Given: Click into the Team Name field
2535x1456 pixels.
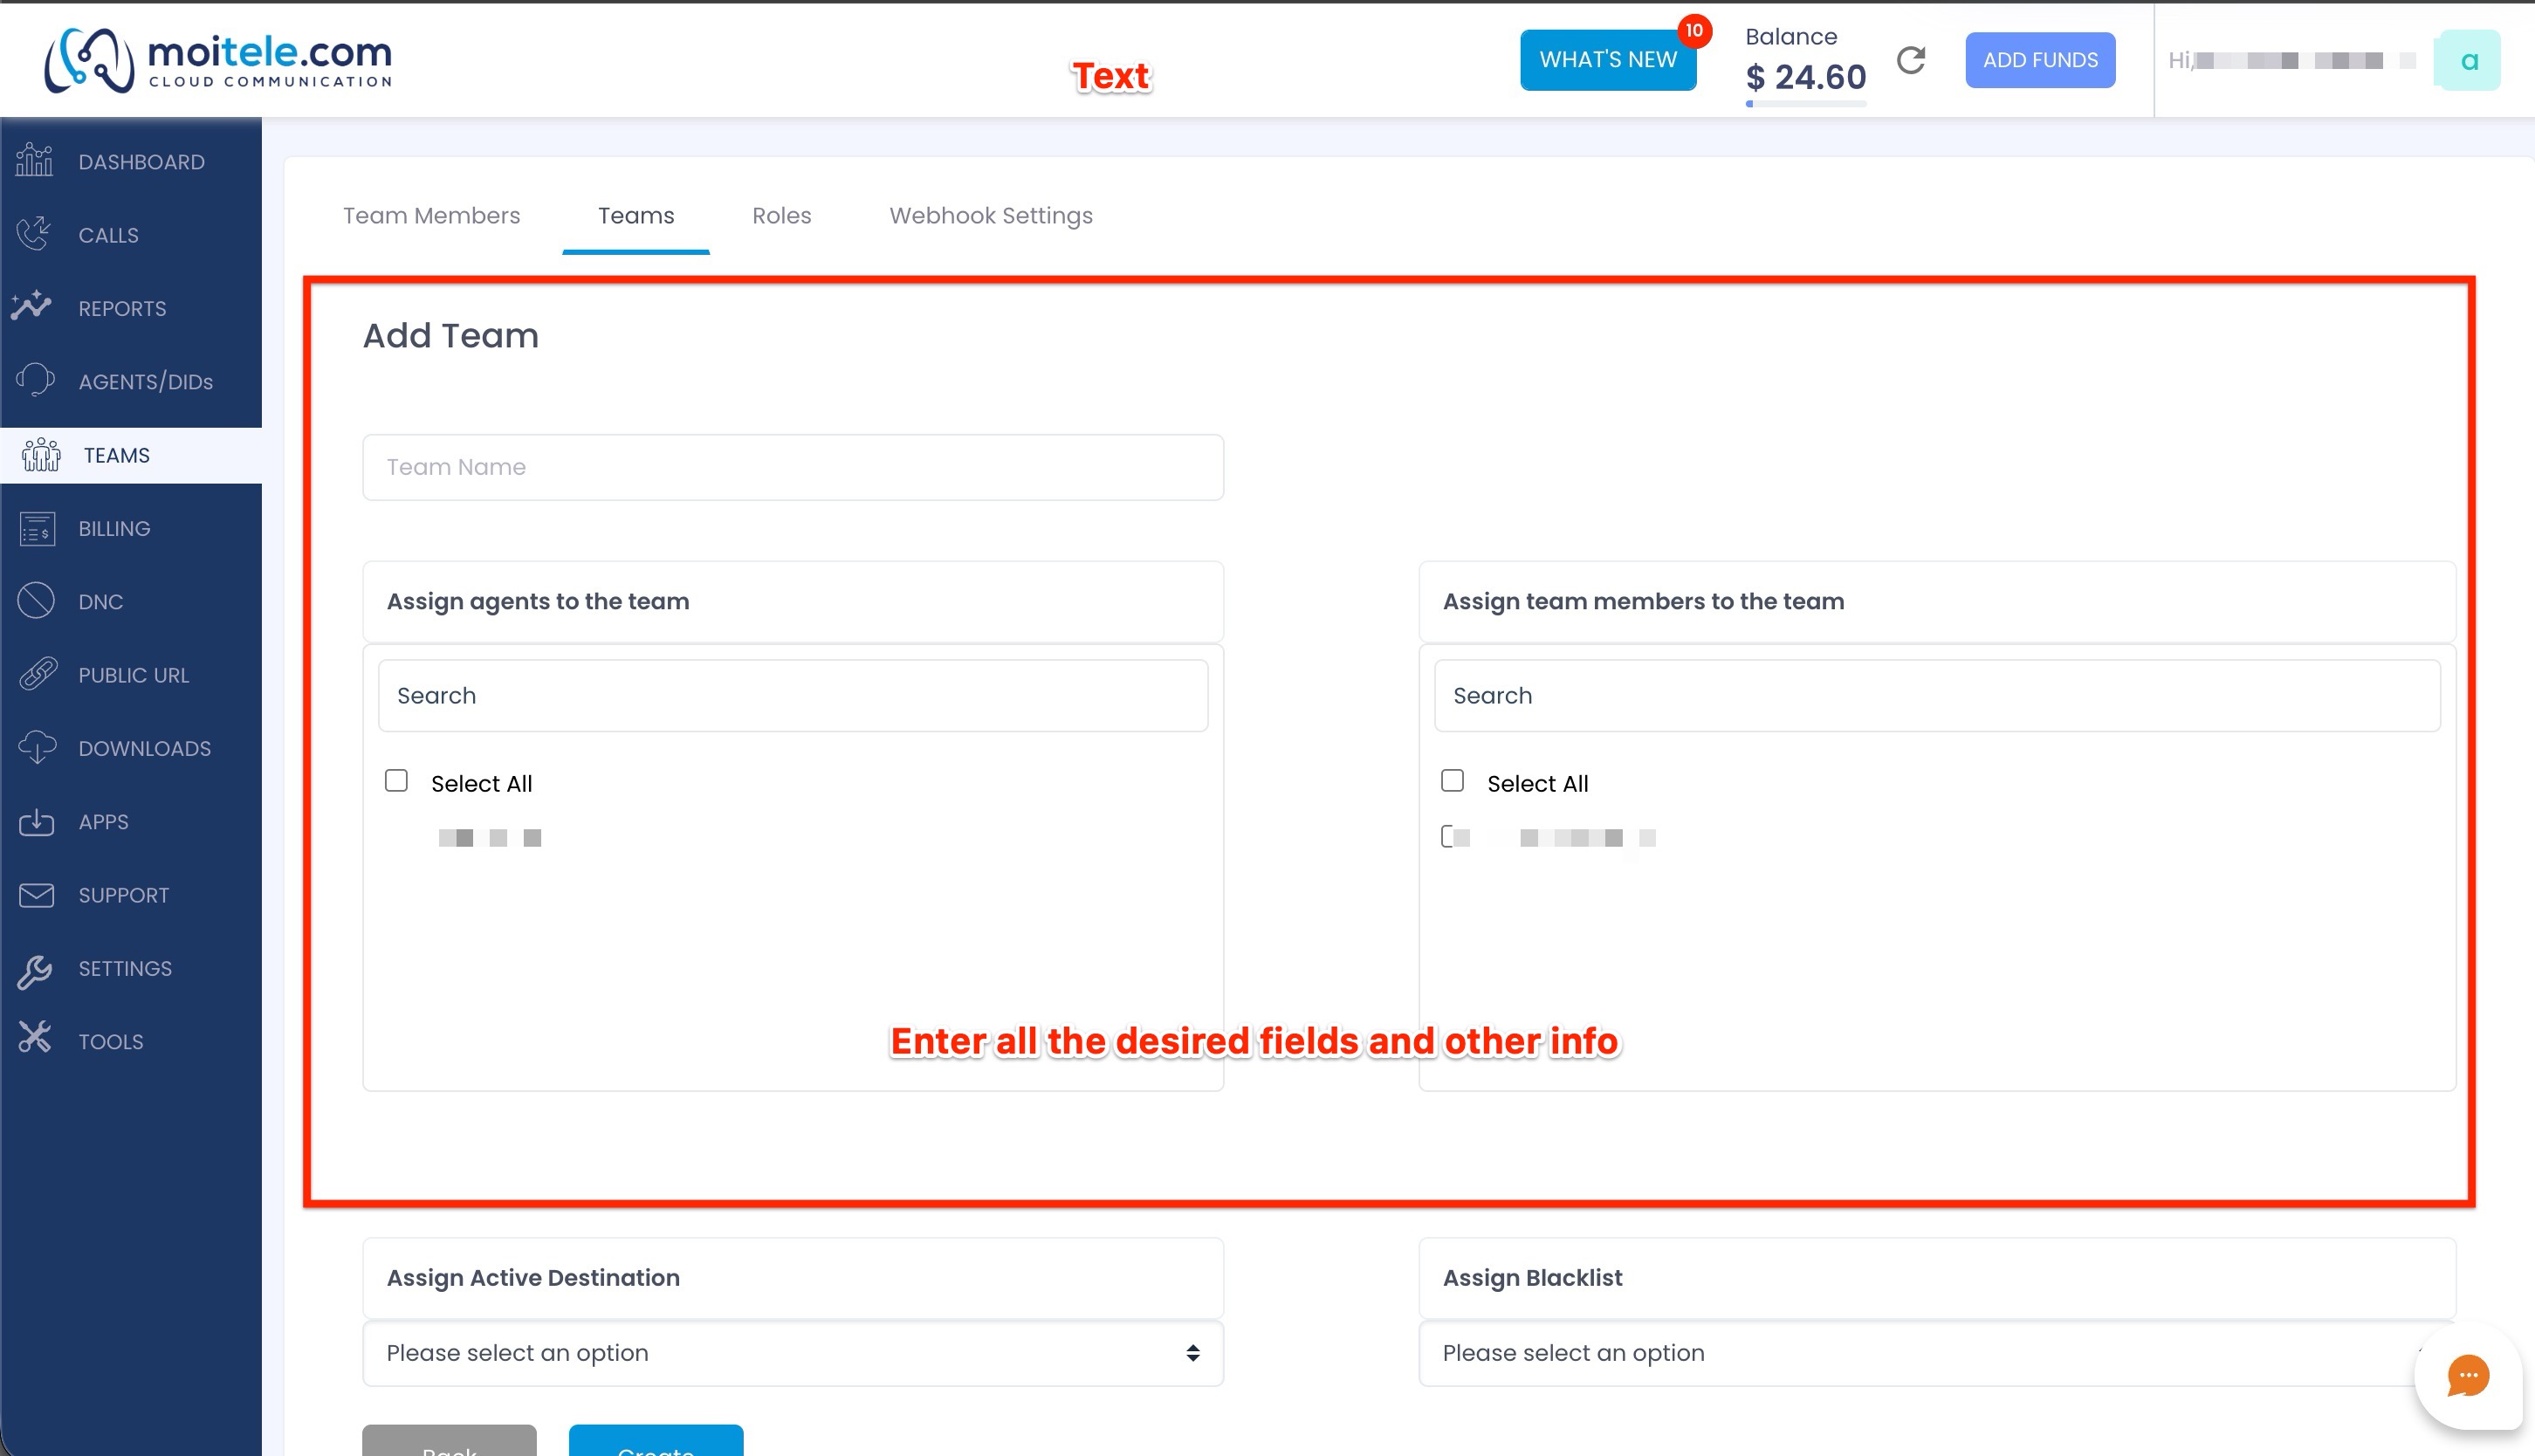Looking at the screenshot, I should click(x=793, y=467).
